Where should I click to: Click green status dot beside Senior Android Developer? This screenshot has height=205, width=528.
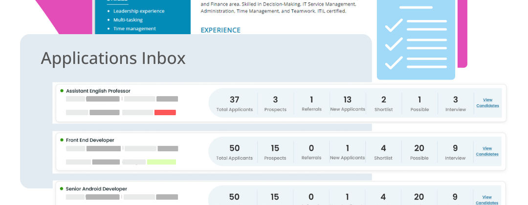(62, 188)
